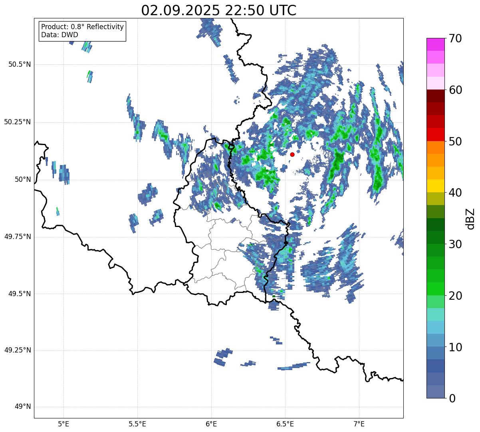This screenshot has width=480, height=432.
Task: Pick the bright red swatch just above 50
Action: 436,134
